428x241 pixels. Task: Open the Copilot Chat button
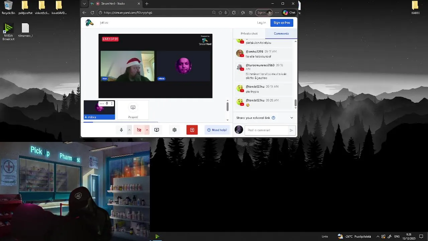[289, 13]
